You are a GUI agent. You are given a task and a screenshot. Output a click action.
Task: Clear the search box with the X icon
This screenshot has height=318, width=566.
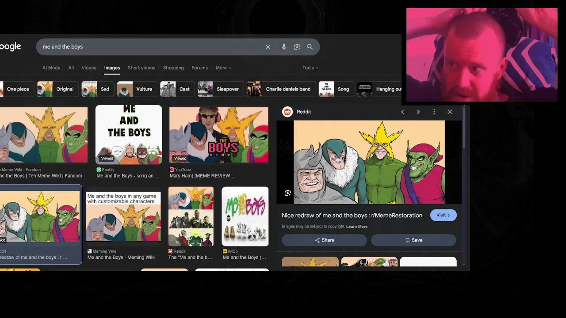268,47
